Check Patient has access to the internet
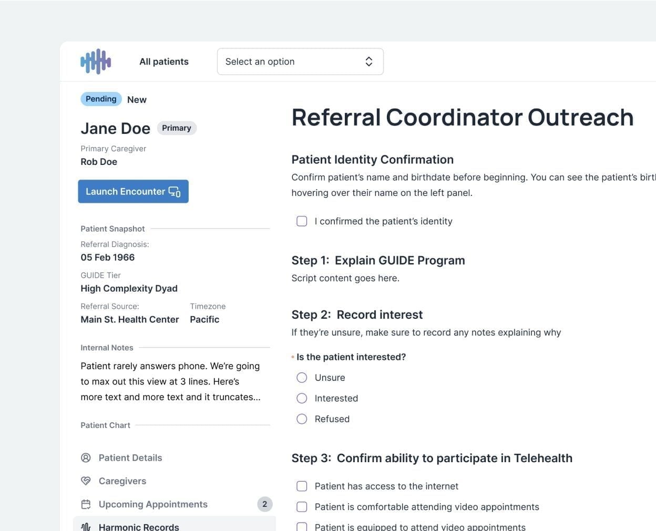Viewport: 656px width, 531px height. [302, 486]
